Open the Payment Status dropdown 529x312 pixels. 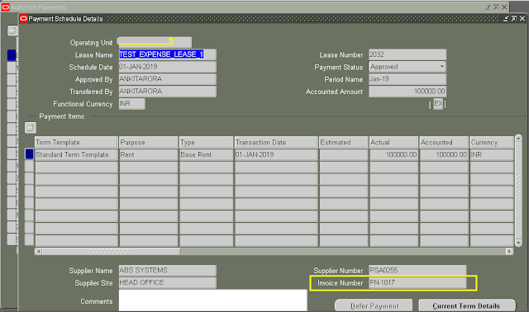pyautogui.click(x=441, y=67)
